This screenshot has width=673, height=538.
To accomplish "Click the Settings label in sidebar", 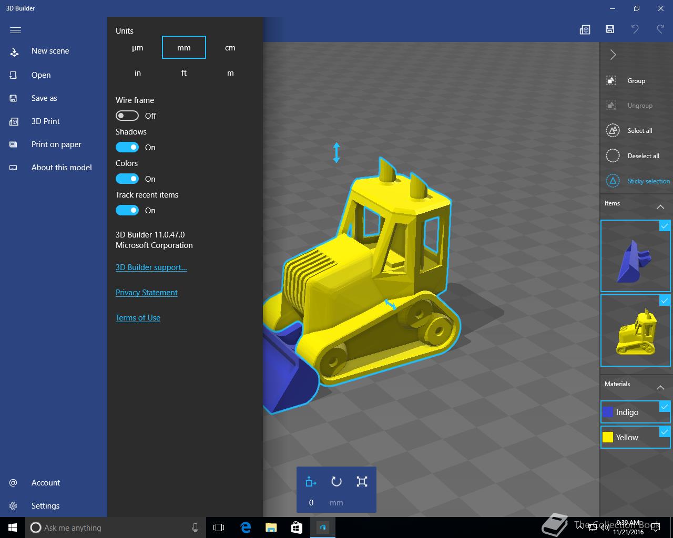I will [x=45, y=506].
